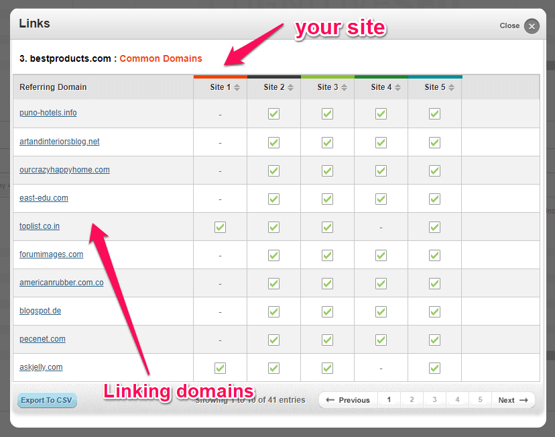Click the Site 4 dash for toplist.co.in

[381, 228]
